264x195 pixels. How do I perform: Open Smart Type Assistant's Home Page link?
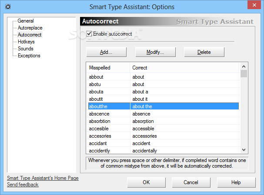coord(43,178)
